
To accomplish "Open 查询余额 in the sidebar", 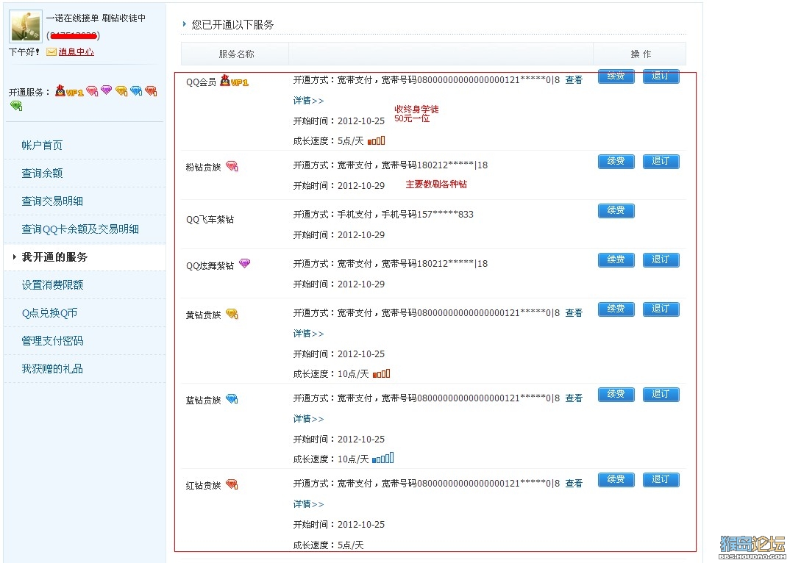I will pyautogui.click(x=43, y=173).
